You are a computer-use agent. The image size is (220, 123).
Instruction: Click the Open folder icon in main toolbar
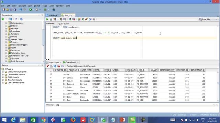coord(7,10)
